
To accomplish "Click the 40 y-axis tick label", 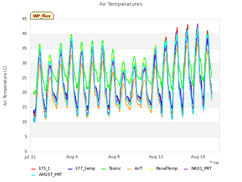I will 24,33.
